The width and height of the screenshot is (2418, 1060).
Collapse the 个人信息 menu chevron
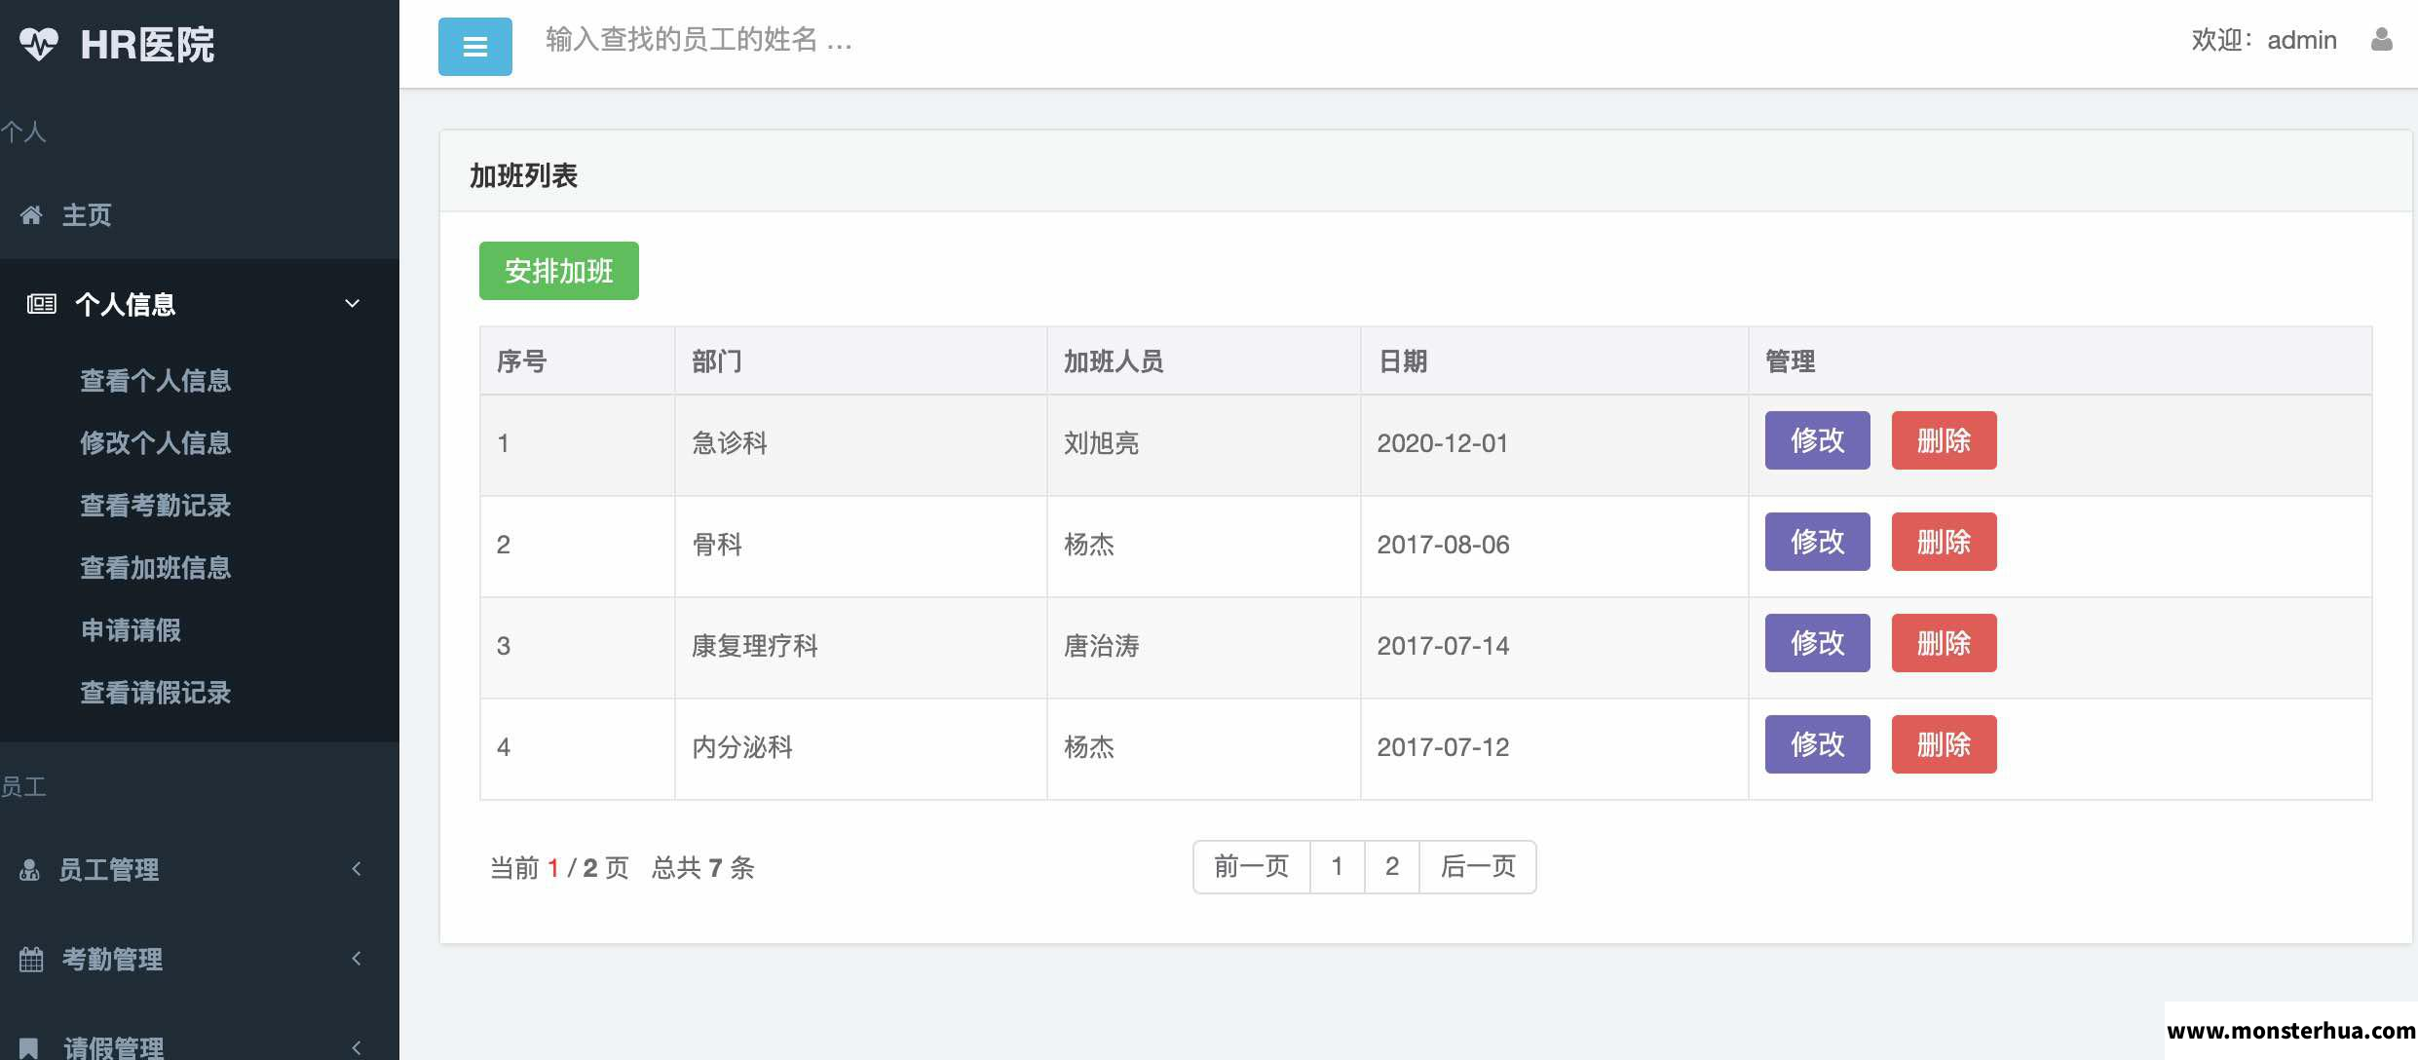(x=353, y=304)
